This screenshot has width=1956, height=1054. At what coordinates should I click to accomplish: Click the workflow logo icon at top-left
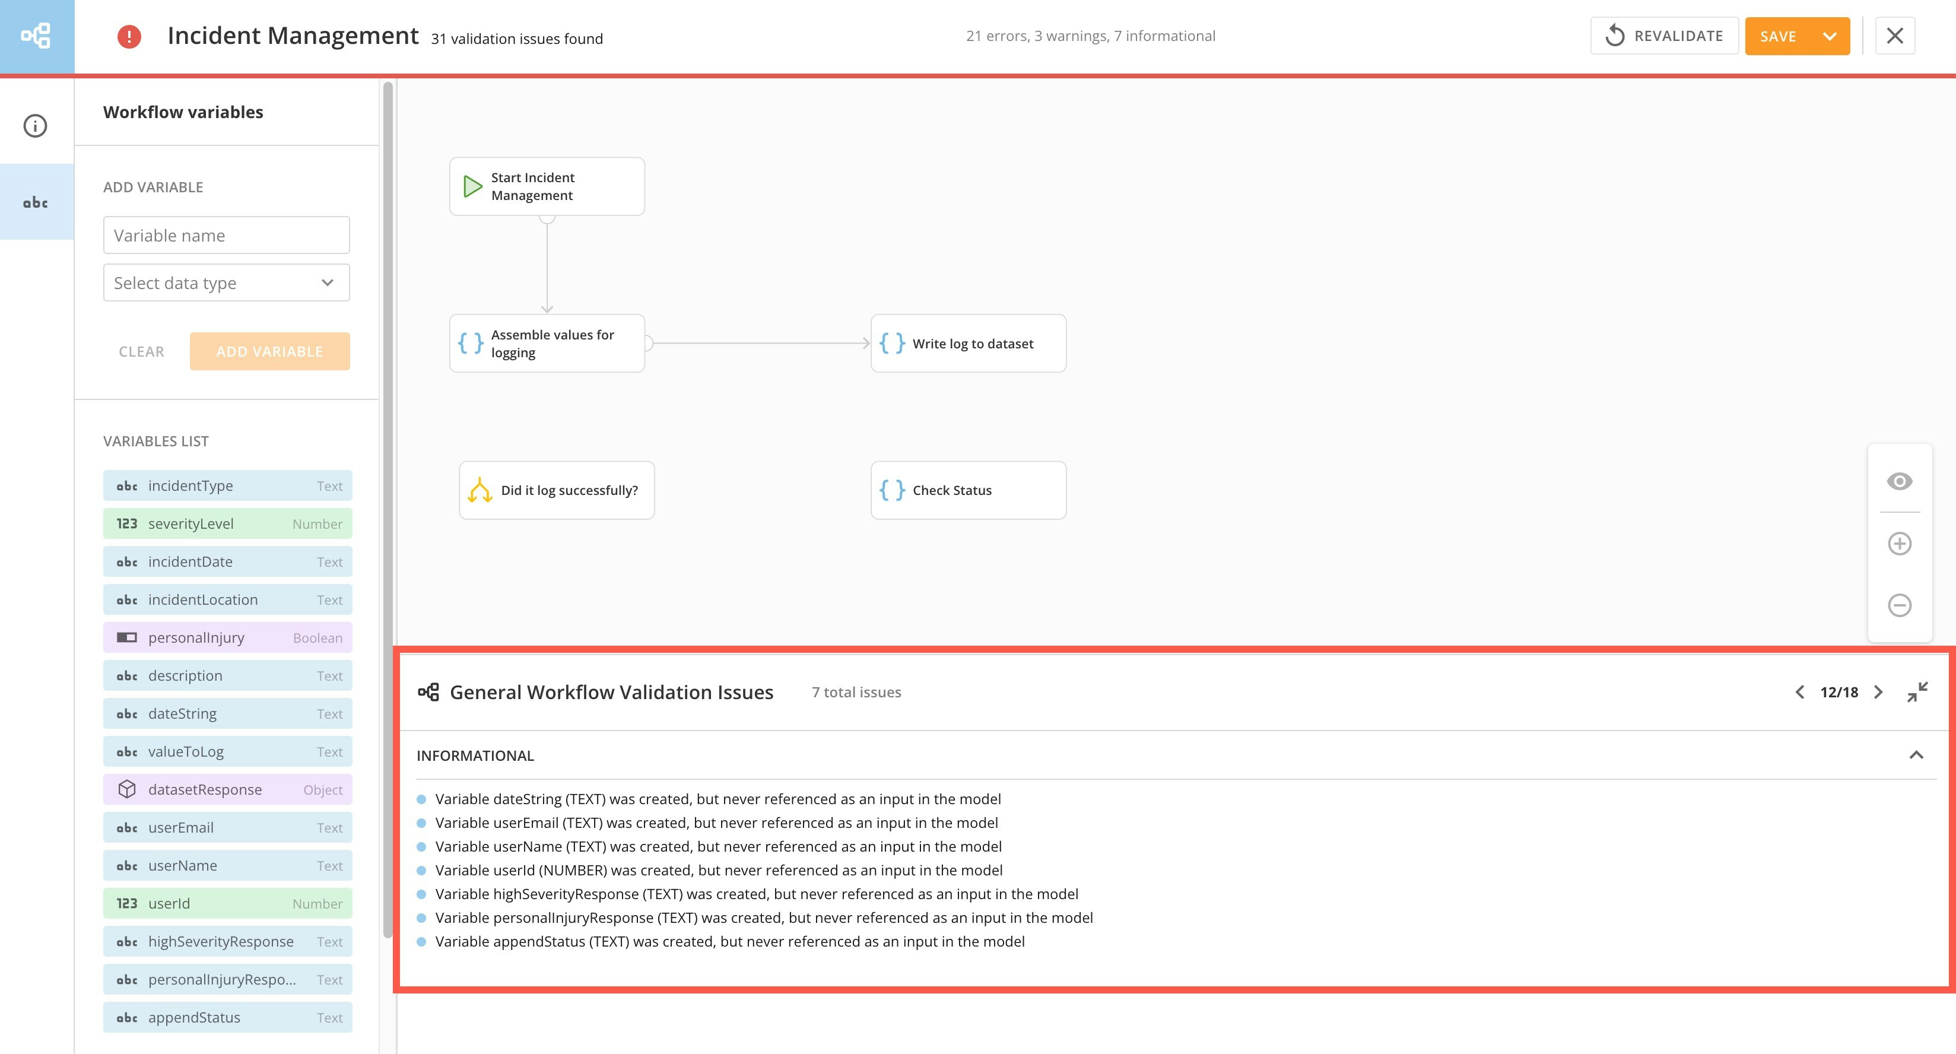coord(36,36)
